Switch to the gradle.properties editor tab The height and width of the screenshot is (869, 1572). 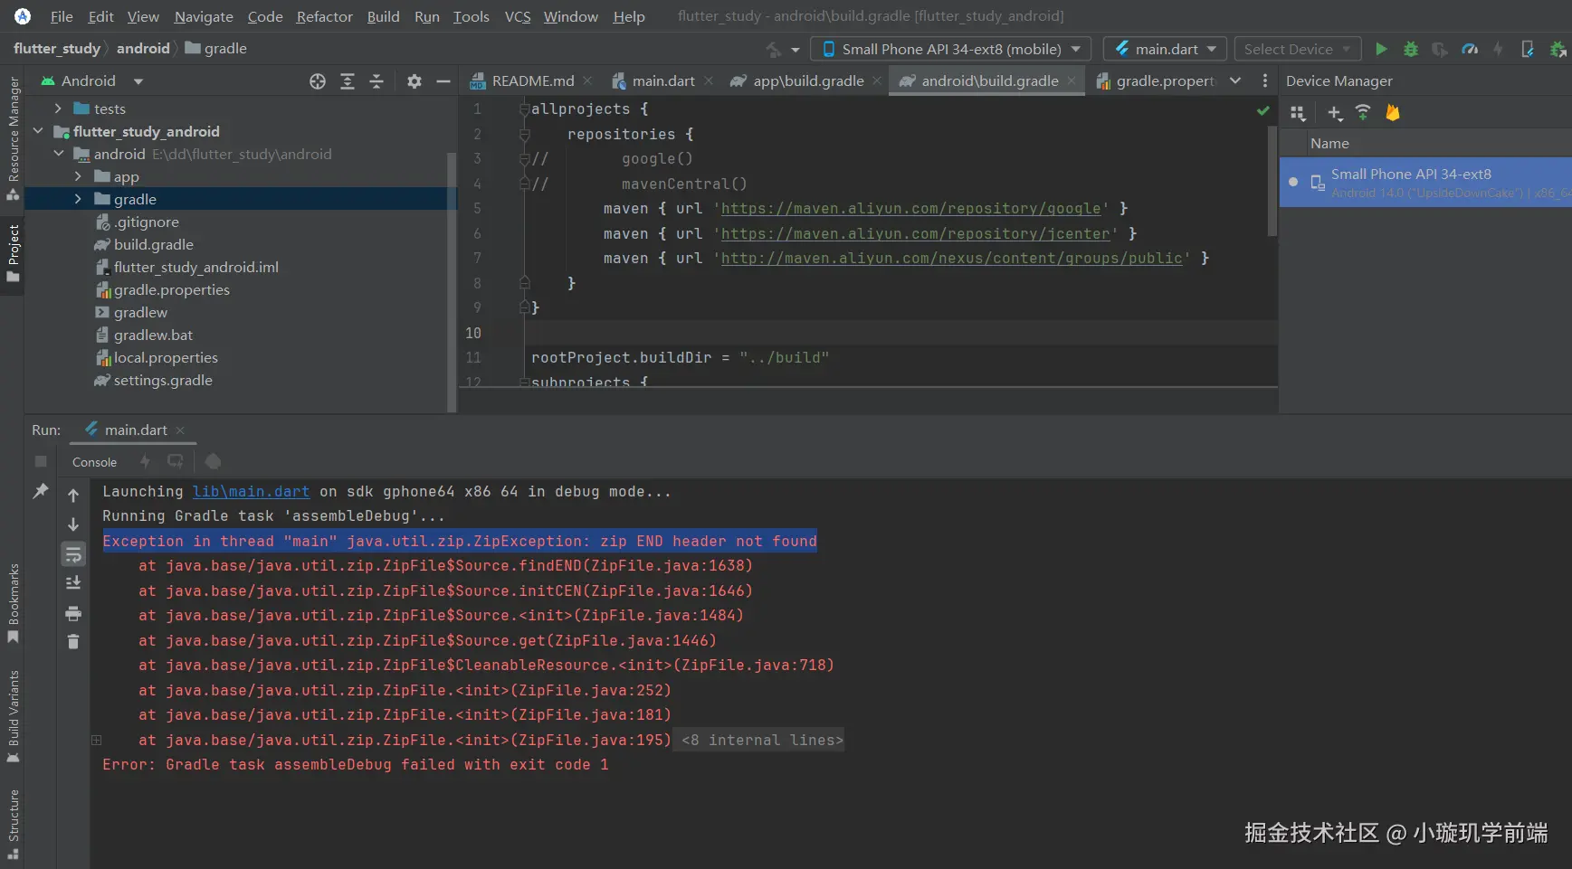pos(1155,81)
